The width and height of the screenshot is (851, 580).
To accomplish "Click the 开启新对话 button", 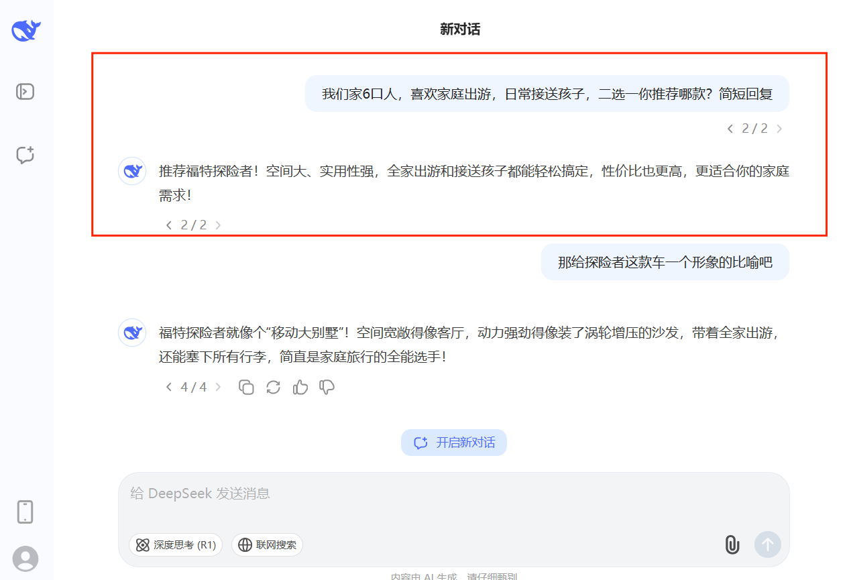I will pos(454,443).
